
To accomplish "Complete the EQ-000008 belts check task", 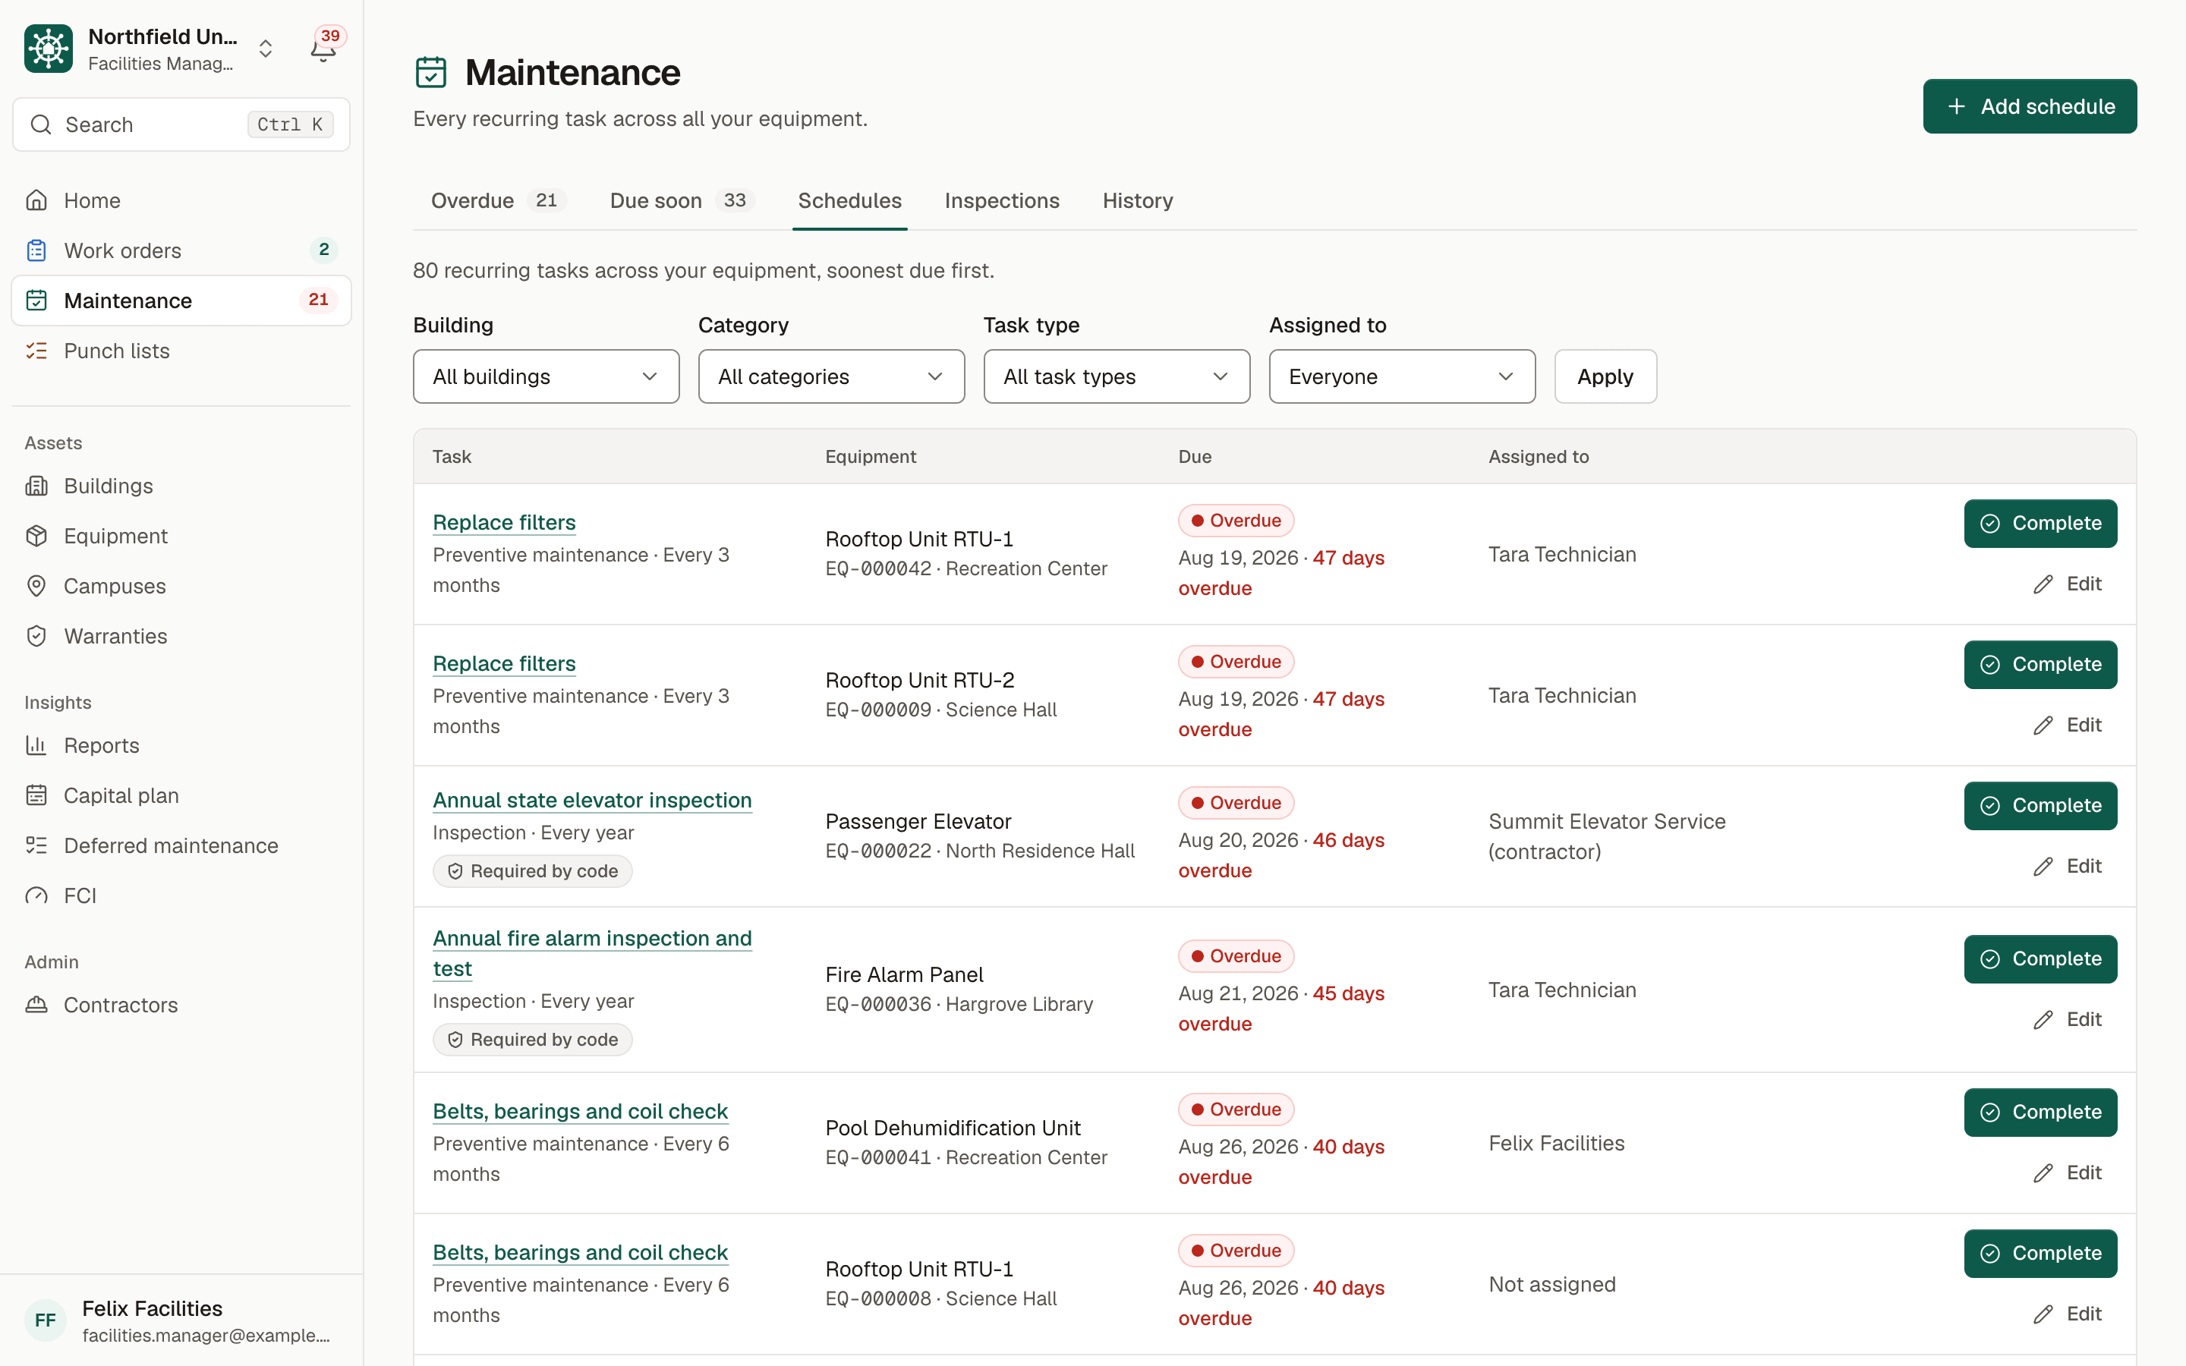I will [x=2040, y=1253].
